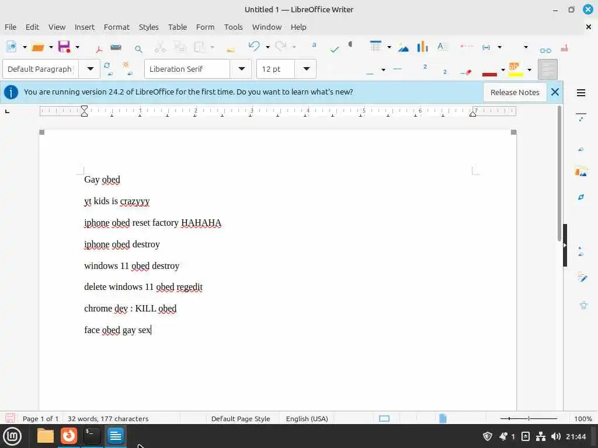Apply the yellow highlighting color
This screenshot has width=598, height=448.
[515, 70]
